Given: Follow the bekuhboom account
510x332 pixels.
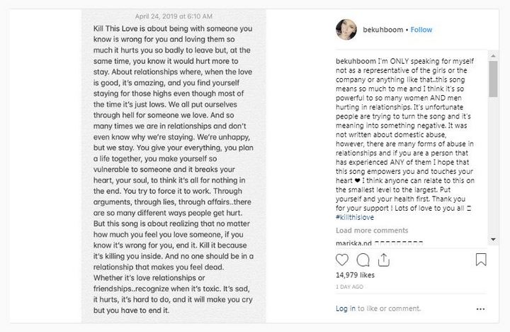Looking at the screenshot, I should coord(421,31).
